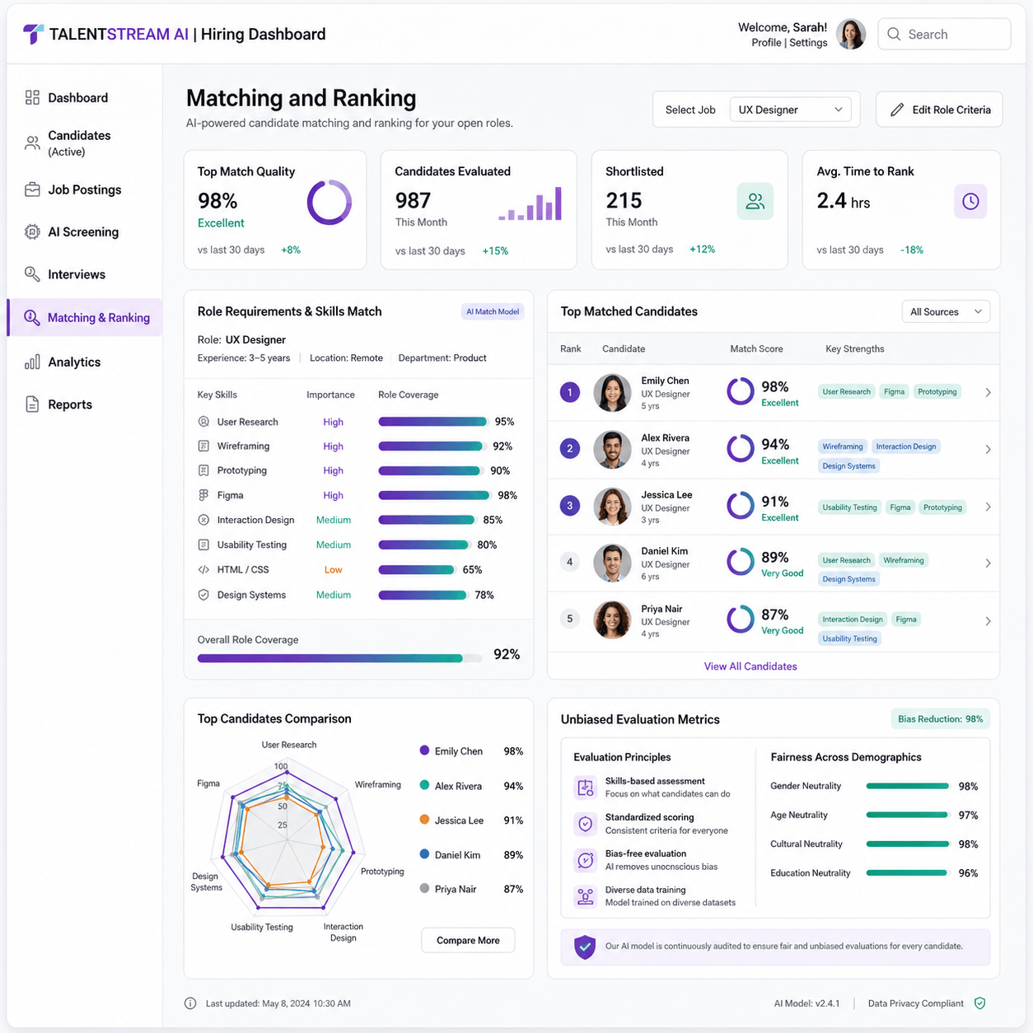The height and width of the screenshot is (1033, 1033).
Task: Click the Overall Role Coverage progress bar
Action: [340, 658]
